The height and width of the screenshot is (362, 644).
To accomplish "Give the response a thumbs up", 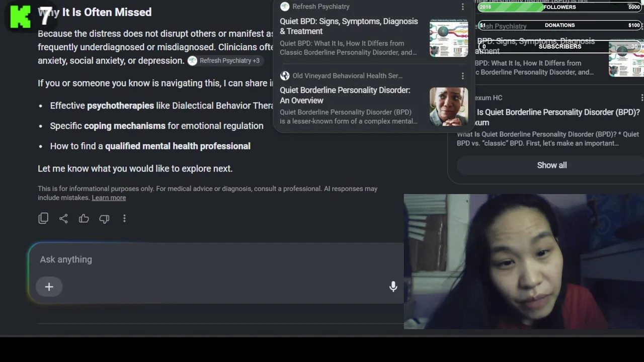I will coord(84,218).
